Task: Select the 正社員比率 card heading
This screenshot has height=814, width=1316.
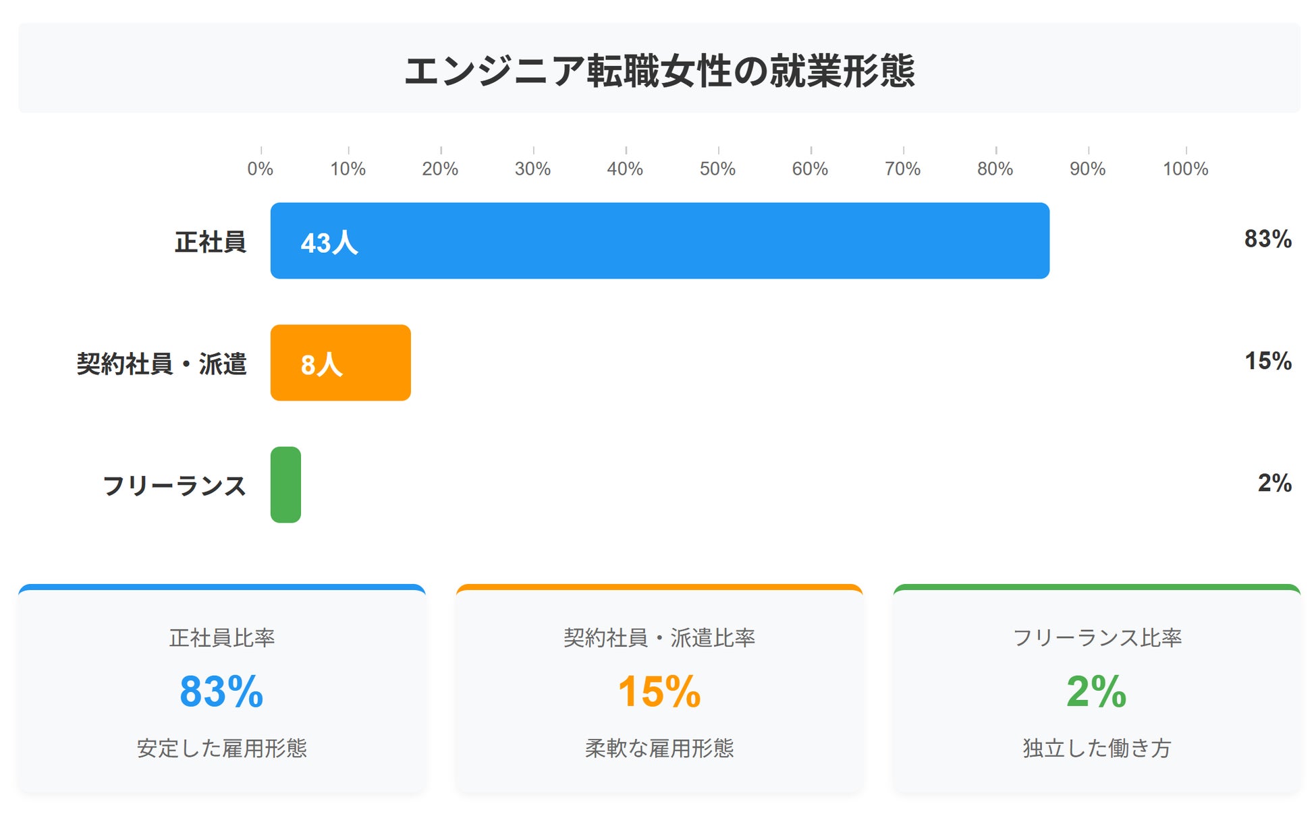Action: (222, 637)
